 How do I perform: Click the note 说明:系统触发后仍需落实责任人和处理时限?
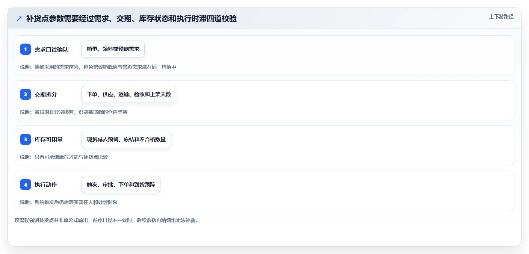(69, 202)
